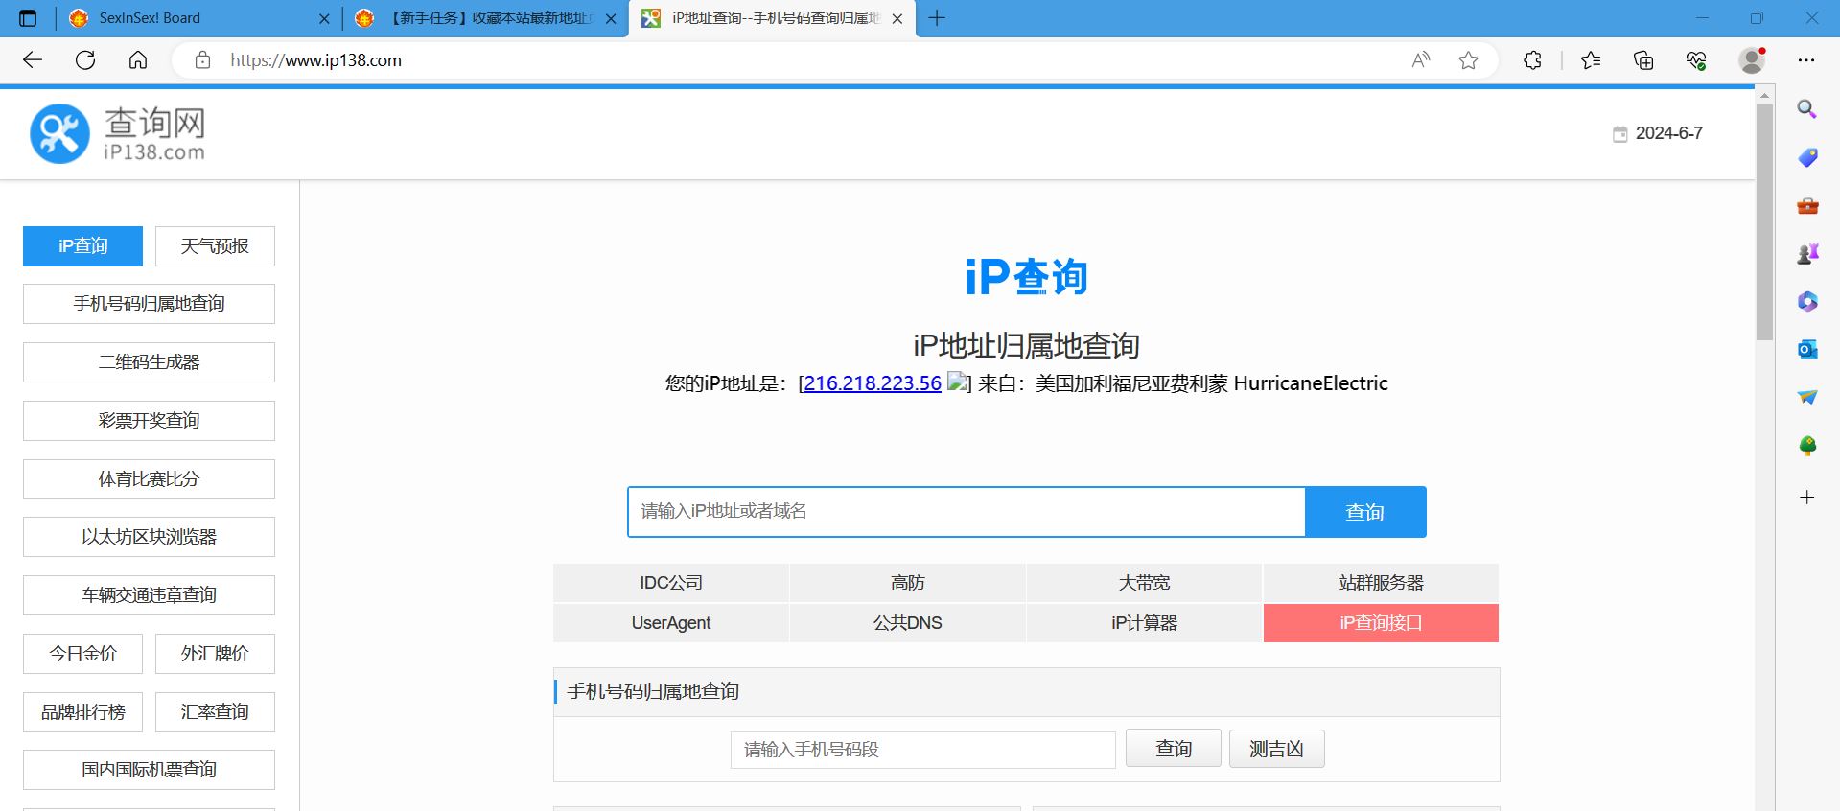Open iP计算器 link
This screenshot has width=1840, height=811.
tap(1144, 623)
